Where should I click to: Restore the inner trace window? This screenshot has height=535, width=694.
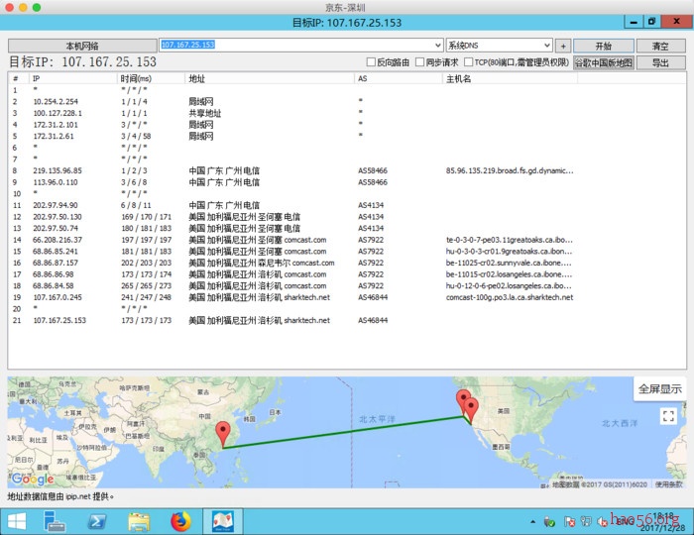pos(652,22)
